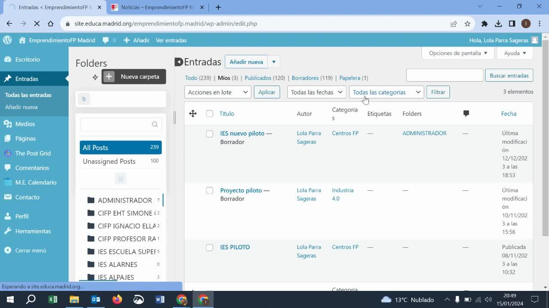
Task: Open the Todas las categorías dropdown
Action: point(386,92)
